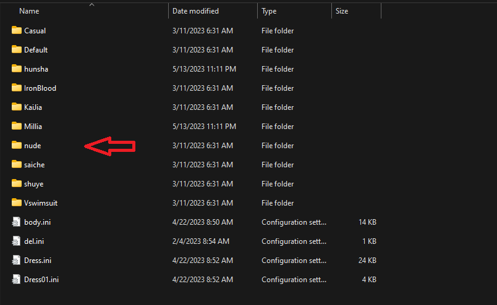Click the saiche folder icon
Viewport: 497px width, 305px height.
coord(17,164)
